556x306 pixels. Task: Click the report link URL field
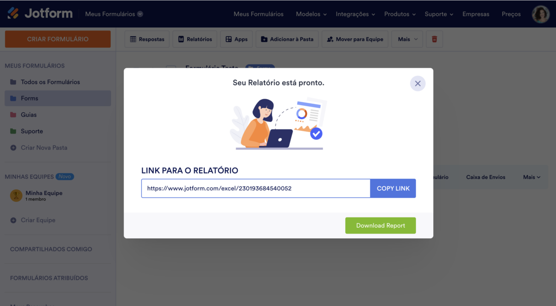click(x=256, y=188)
